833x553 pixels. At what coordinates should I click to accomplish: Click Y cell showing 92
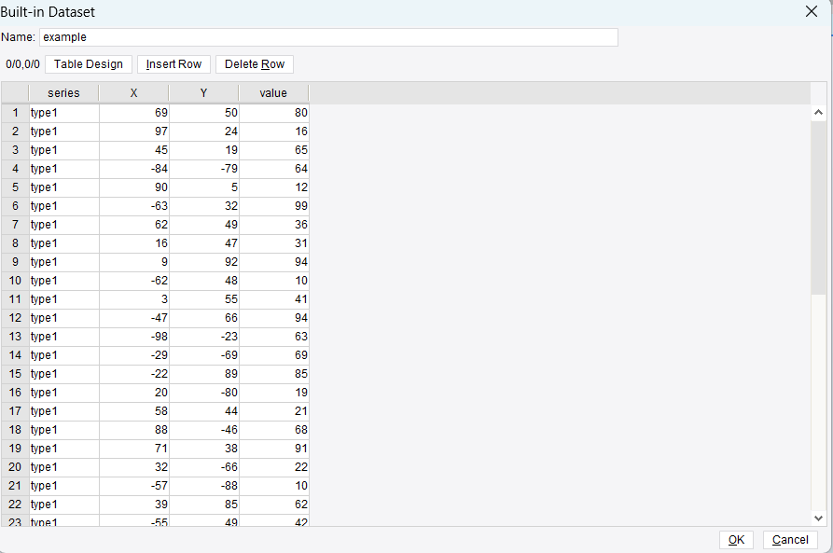point(204,262)
